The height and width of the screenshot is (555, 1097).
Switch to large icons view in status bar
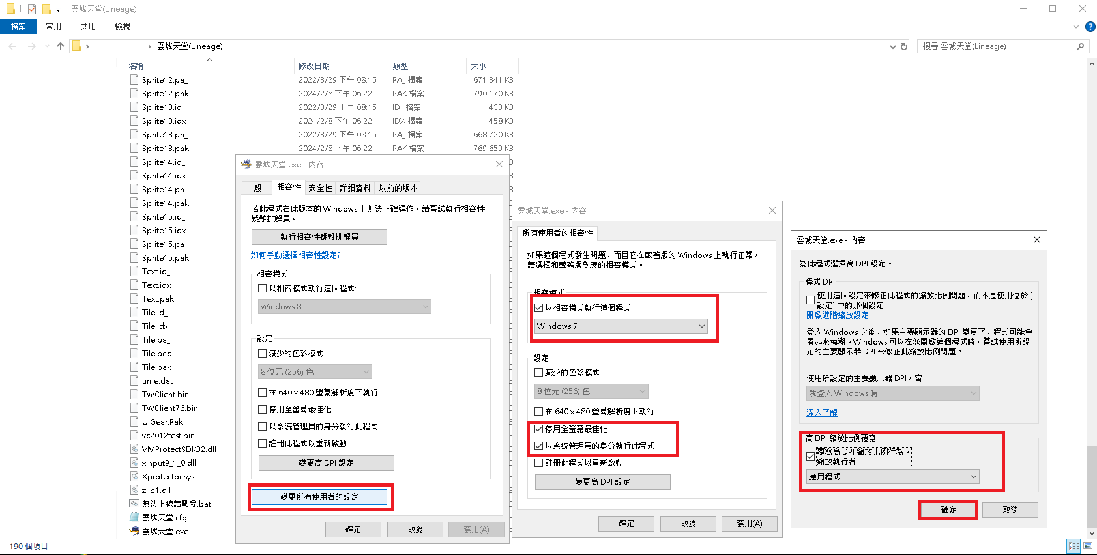coord(1087,546)
